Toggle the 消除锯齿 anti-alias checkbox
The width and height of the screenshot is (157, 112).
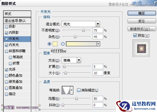[79, 90]
